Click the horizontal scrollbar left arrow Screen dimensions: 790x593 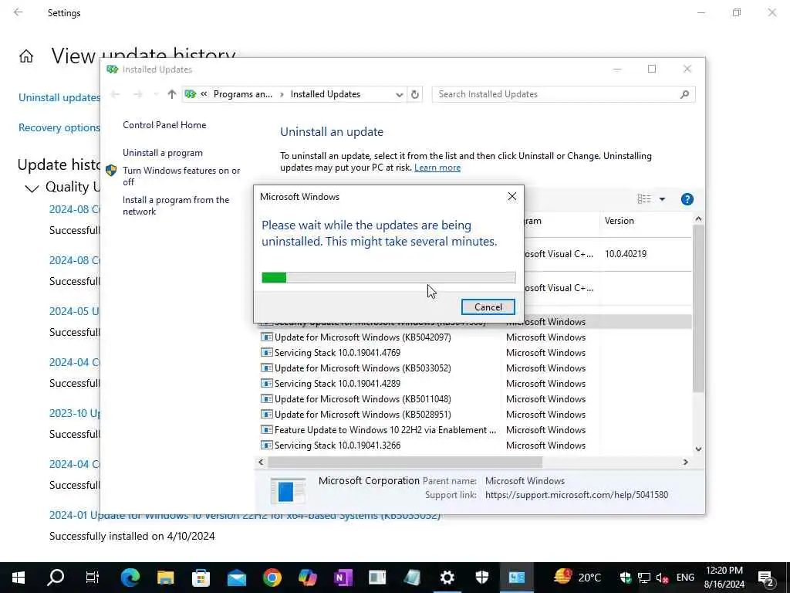pyautogui.click(x=261, y=462)
